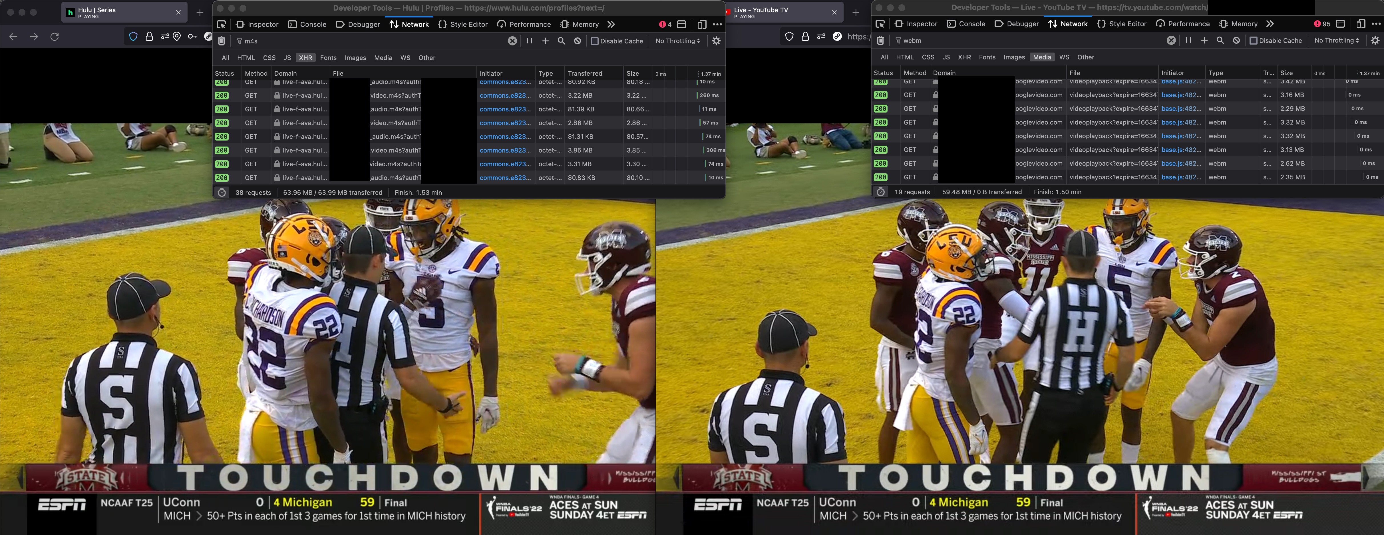Enable Disable Cache in YouTube TV DevTools
Screen dimensions: 1384x535
[x=1276, y=40]
